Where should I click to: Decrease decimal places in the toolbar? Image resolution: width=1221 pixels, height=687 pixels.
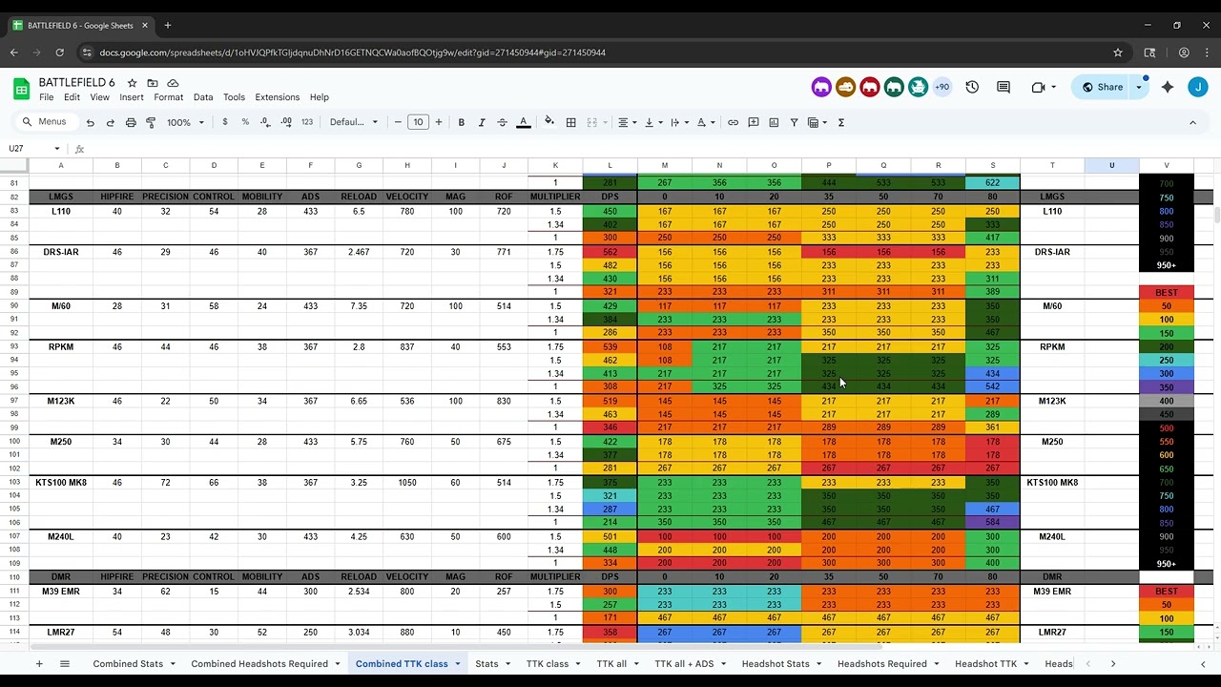click(264, 122)
